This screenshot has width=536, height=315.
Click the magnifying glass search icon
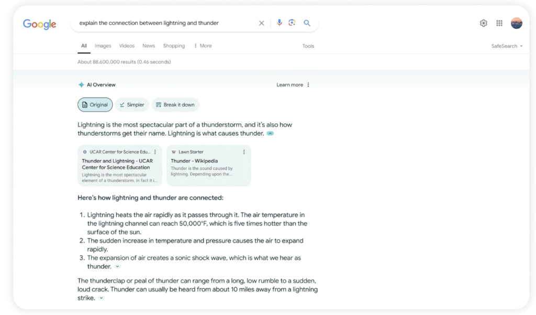[x=307, y=23]
